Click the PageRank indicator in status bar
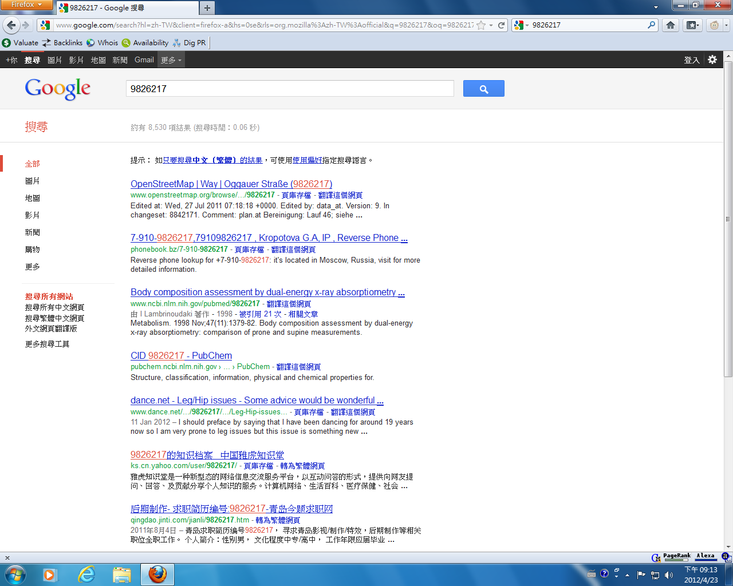This screenshot has height=586, width=733. 676,557
